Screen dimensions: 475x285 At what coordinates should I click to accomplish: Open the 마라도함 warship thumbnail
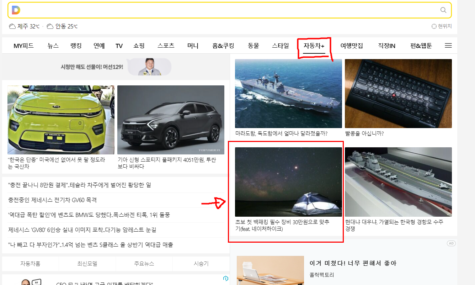pos(288,94)
